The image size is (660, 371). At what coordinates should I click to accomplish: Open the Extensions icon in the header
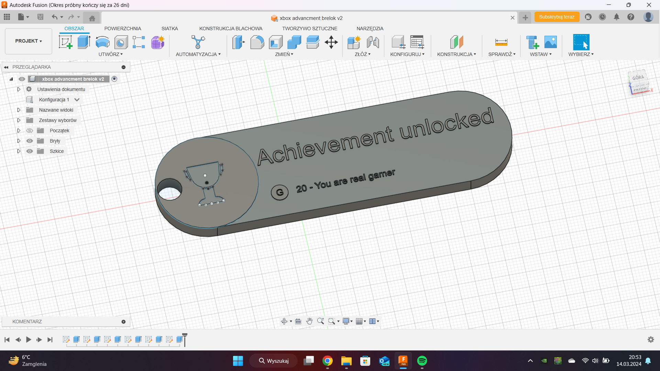588,17
